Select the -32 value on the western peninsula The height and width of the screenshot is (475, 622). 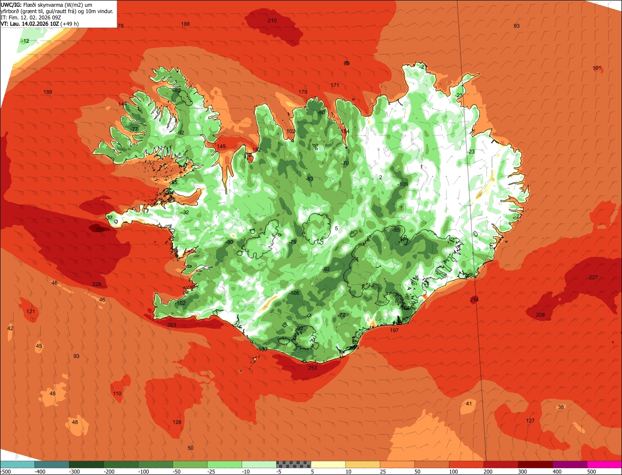tap(185, 212)
